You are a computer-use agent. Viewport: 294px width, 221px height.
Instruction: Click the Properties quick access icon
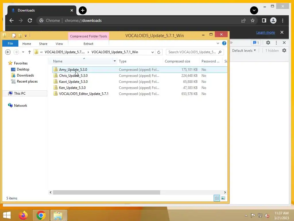tap(14, 35)
